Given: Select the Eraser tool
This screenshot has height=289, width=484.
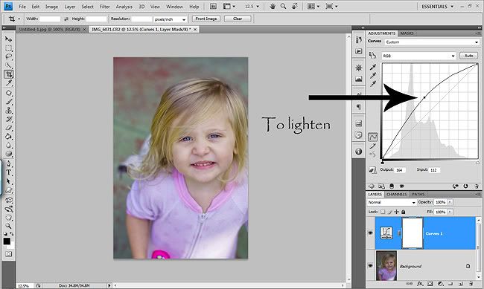Looking at the screenshot, I should 8,128.
